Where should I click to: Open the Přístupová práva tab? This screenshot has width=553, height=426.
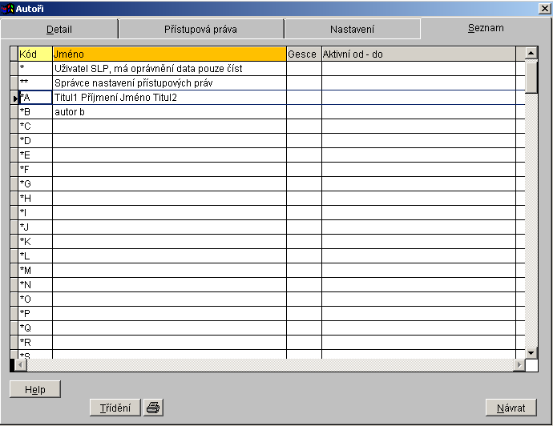[200, 30]
